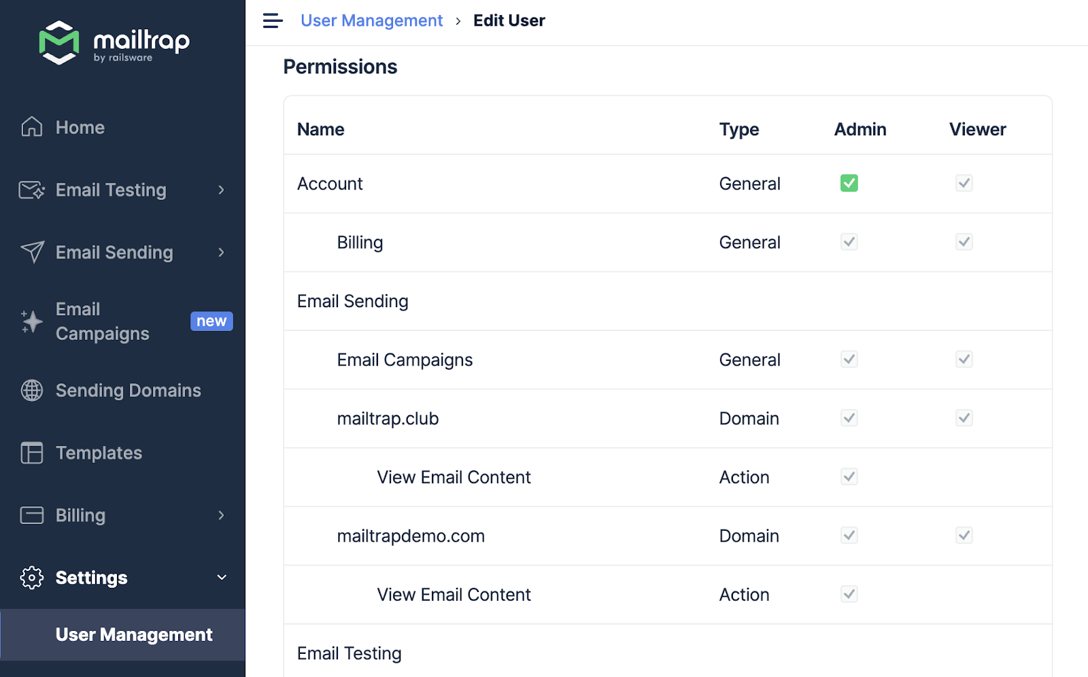Viewport: 1088px width, 677px height.
Task: Collapse the Settings section chevron
Action: [x=221, y=578]
